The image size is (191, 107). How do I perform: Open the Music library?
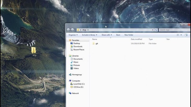click(76, 62)
